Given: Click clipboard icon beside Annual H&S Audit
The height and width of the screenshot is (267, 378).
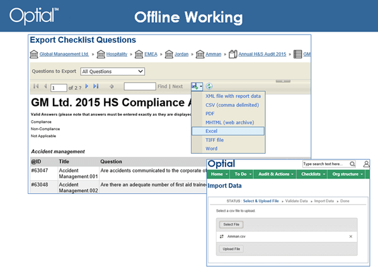Looking at the screenshot, I should point(233,54).
